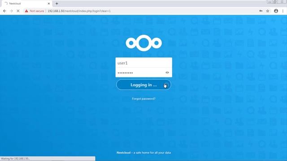Click the browser back arrow

click(4, 11)
